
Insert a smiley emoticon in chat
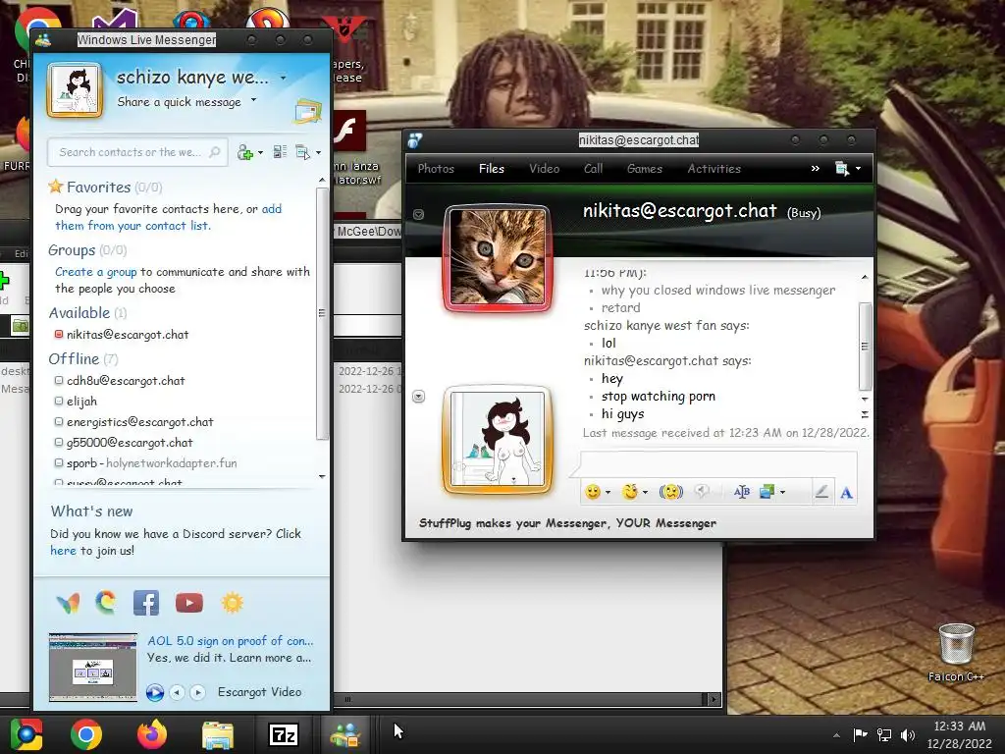(x=593, y=492)
